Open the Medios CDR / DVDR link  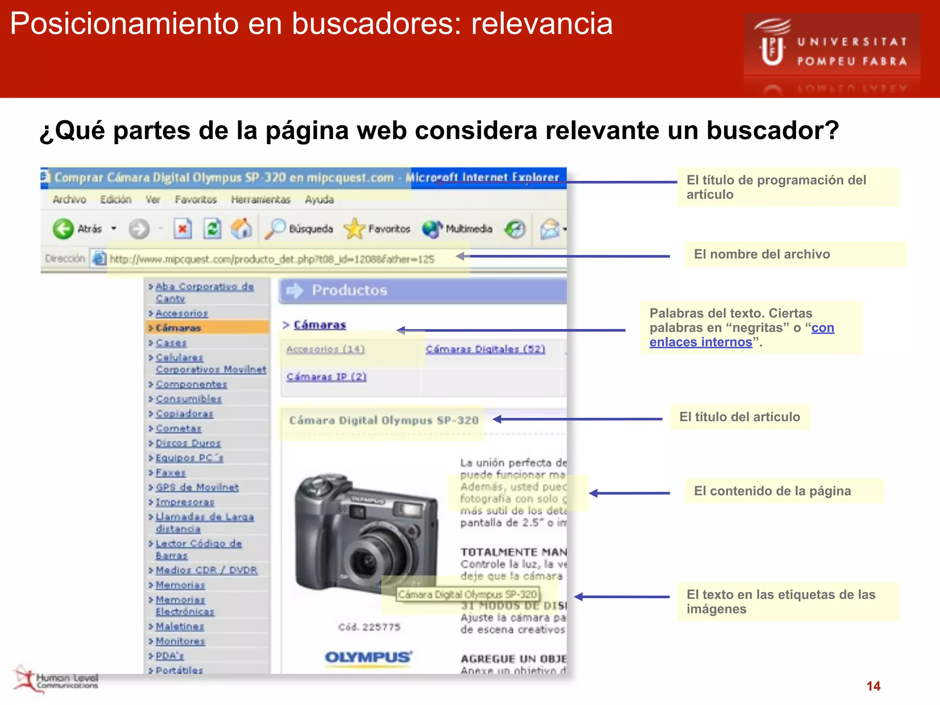click(207, 570)
